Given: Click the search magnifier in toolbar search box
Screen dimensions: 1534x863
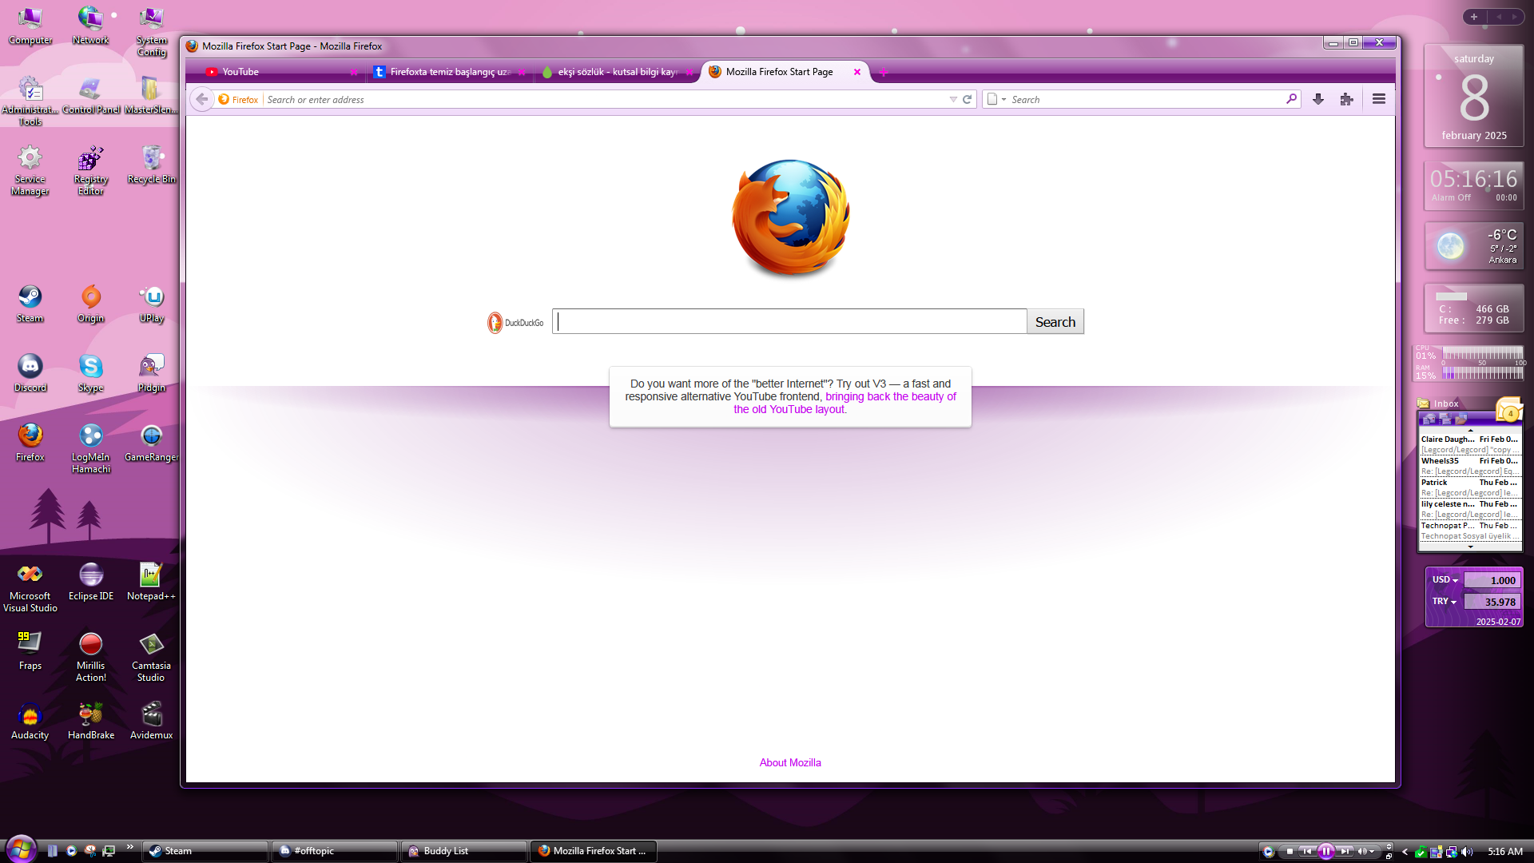Looking at the screenshot, I should (x=1291, y=99).
